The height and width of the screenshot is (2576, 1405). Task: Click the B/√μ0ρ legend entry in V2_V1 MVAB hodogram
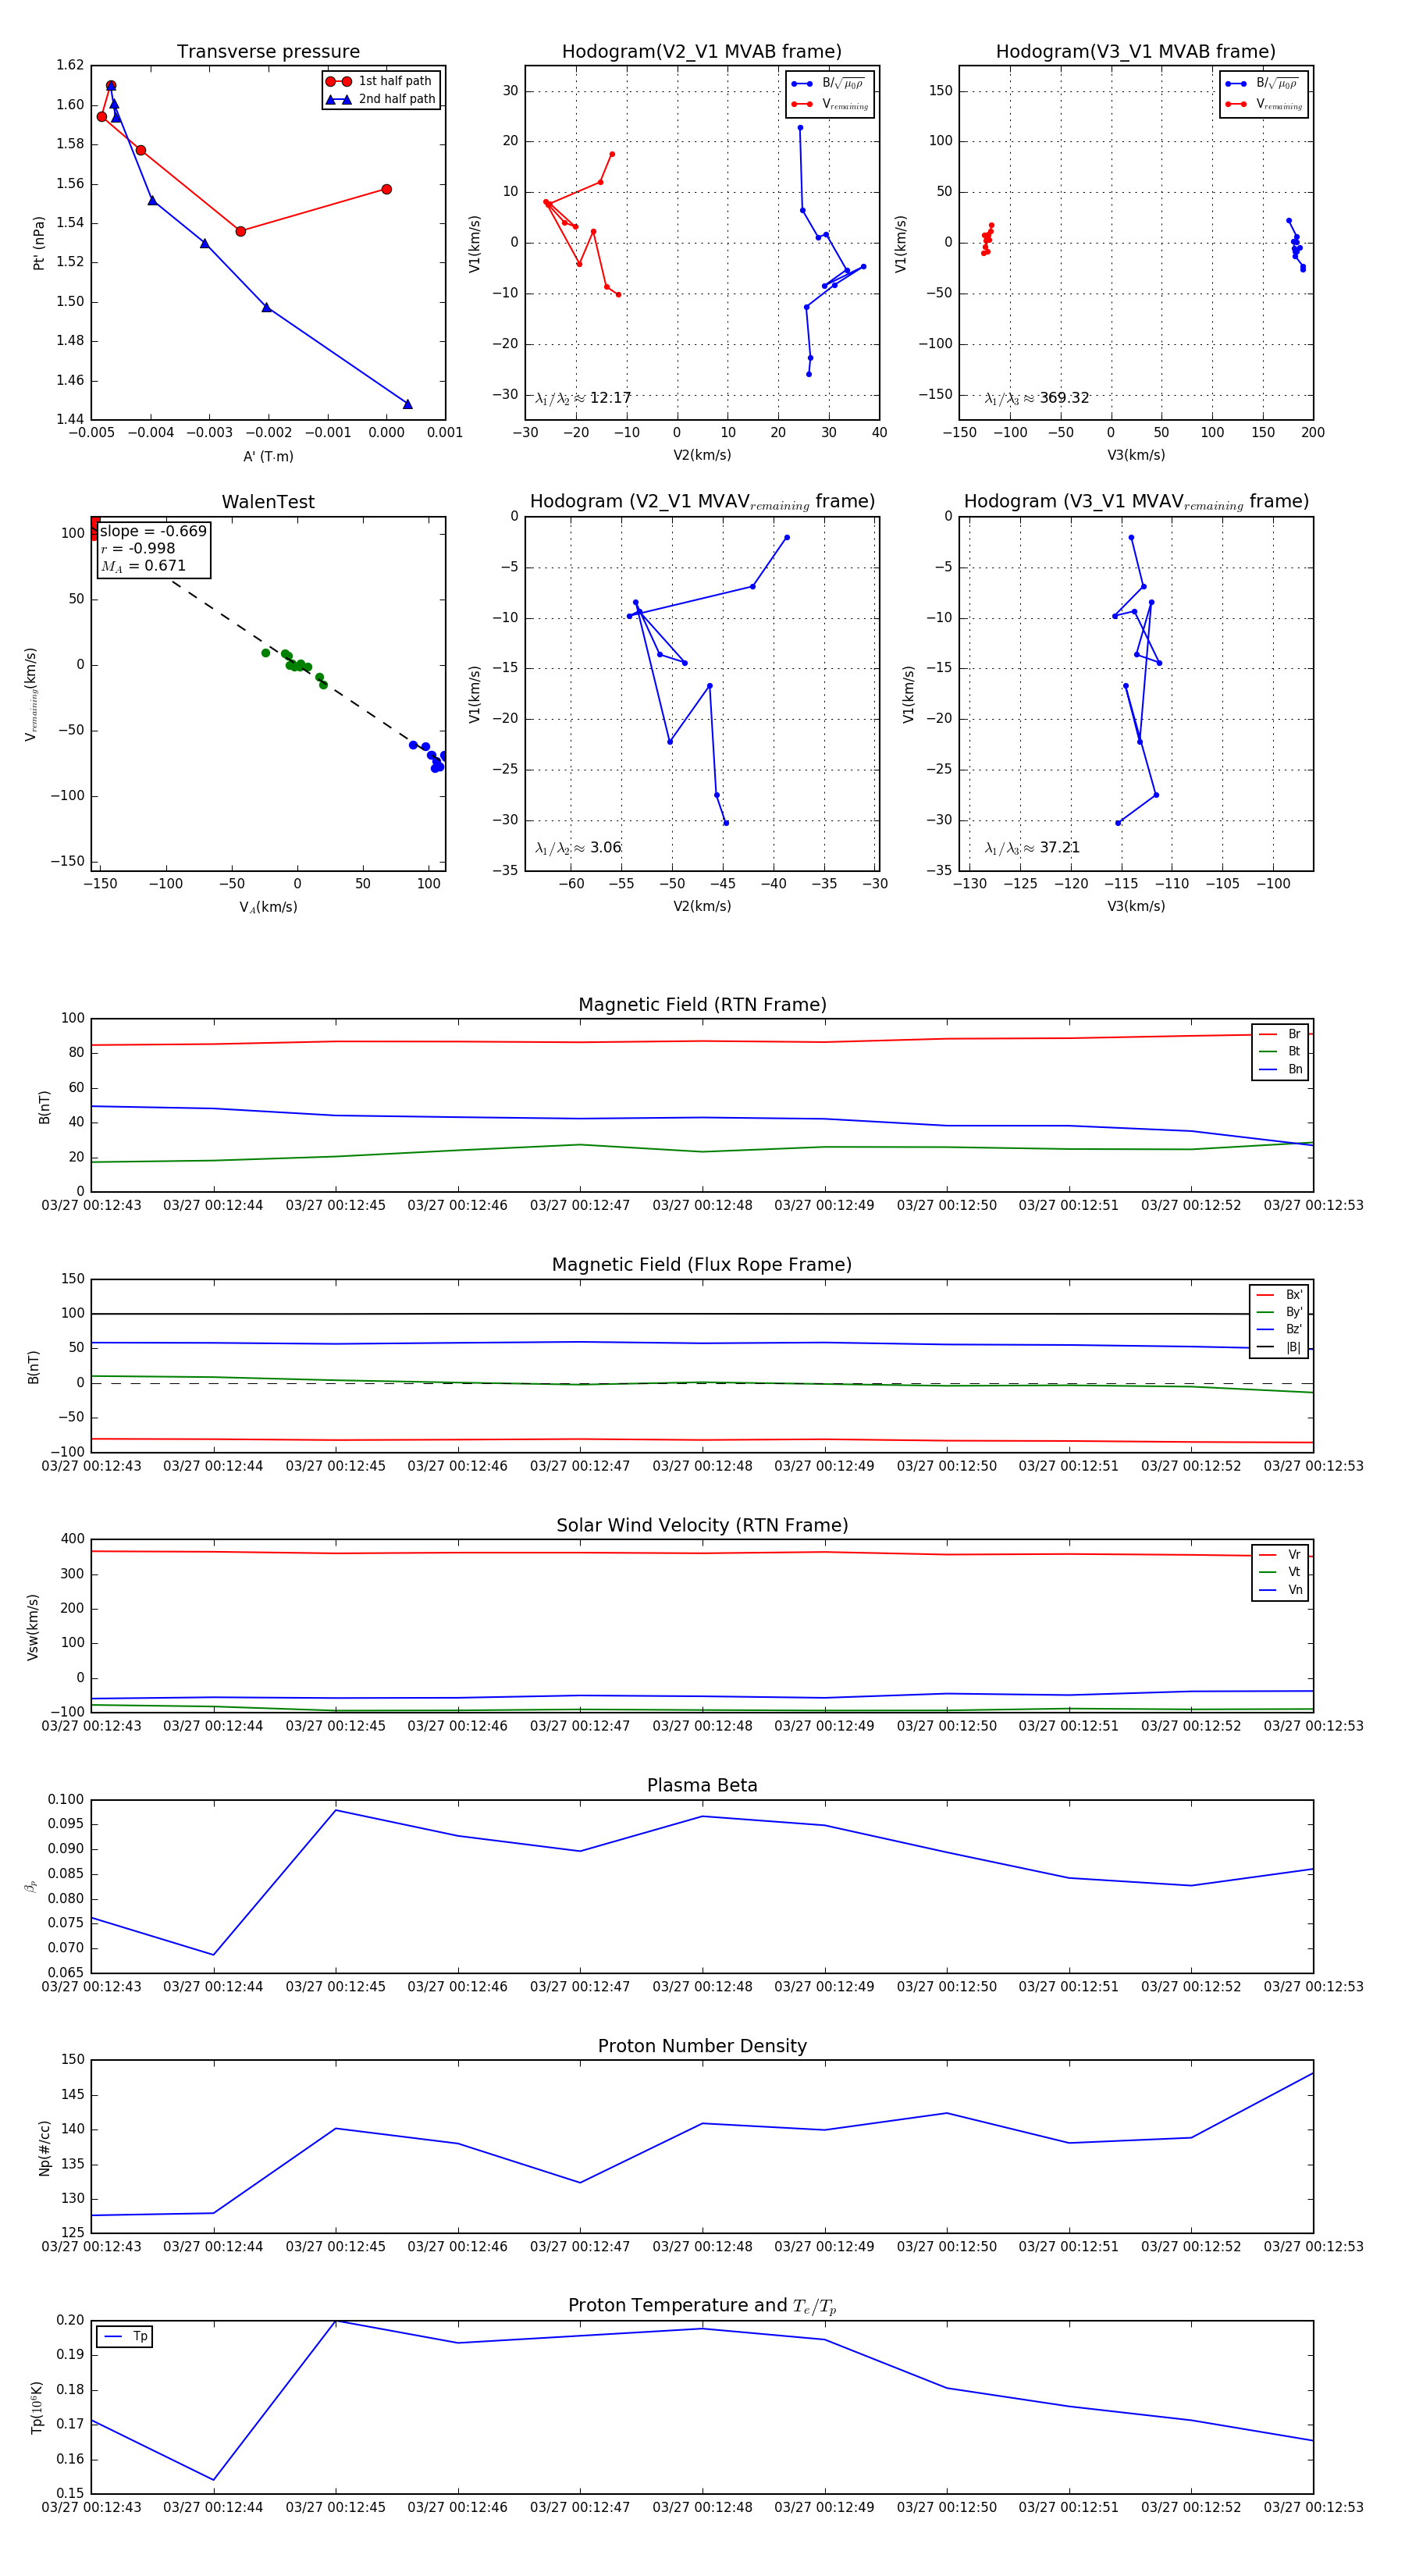829,84
